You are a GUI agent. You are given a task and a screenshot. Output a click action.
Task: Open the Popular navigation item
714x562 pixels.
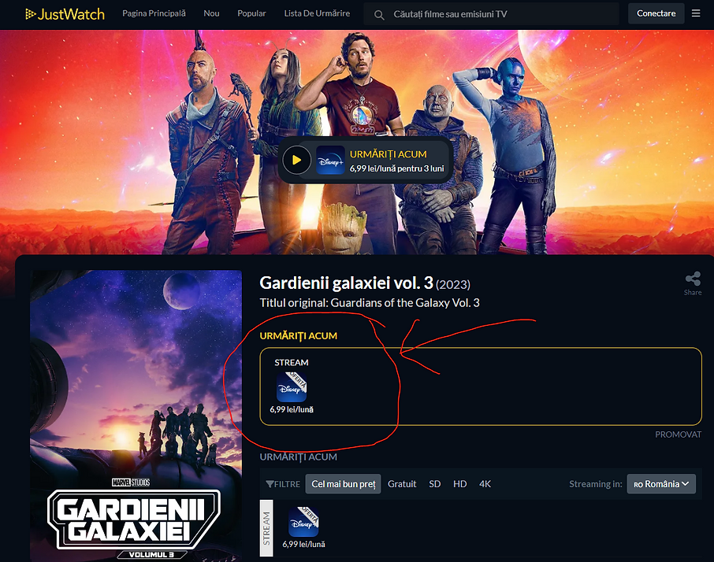[251, 14]
